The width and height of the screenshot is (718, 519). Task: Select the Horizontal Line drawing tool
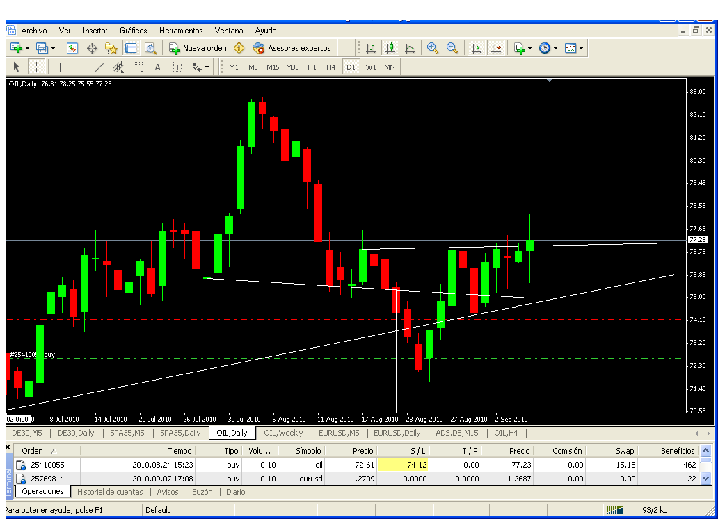[x=80, y=67]
